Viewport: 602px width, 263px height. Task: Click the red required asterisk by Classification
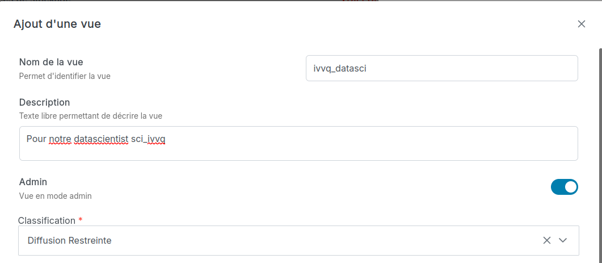81,220
